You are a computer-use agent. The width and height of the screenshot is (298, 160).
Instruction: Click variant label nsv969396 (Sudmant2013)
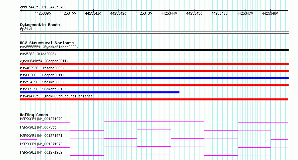[43, 89]
